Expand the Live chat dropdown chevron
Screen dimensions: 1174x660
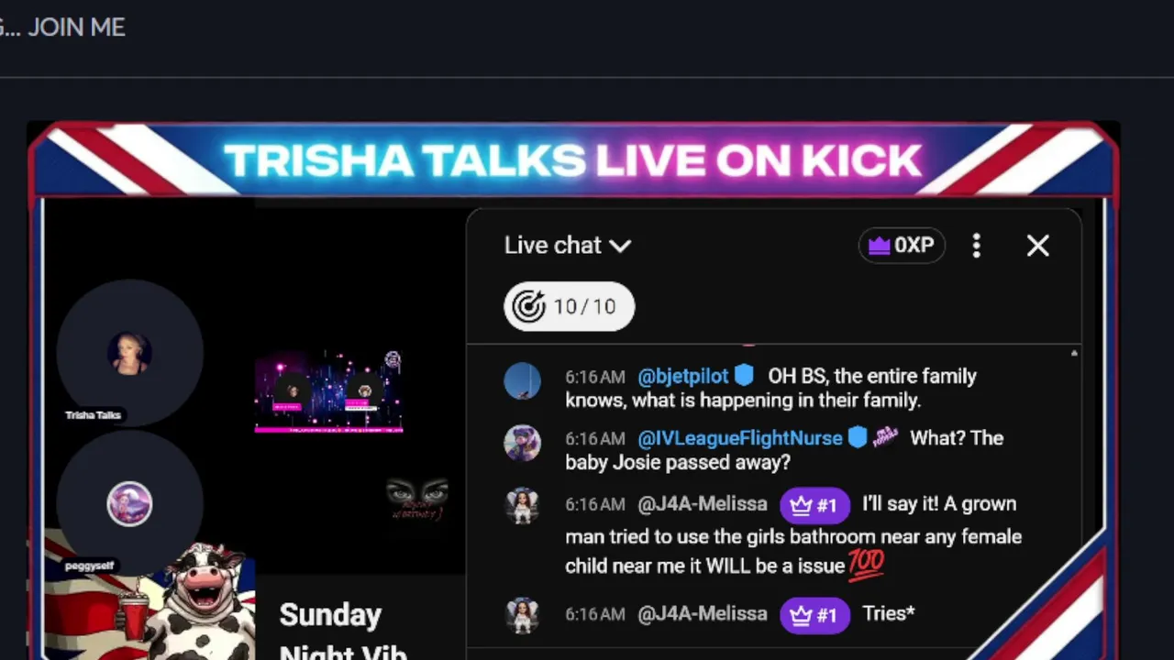tap(621, 246)
